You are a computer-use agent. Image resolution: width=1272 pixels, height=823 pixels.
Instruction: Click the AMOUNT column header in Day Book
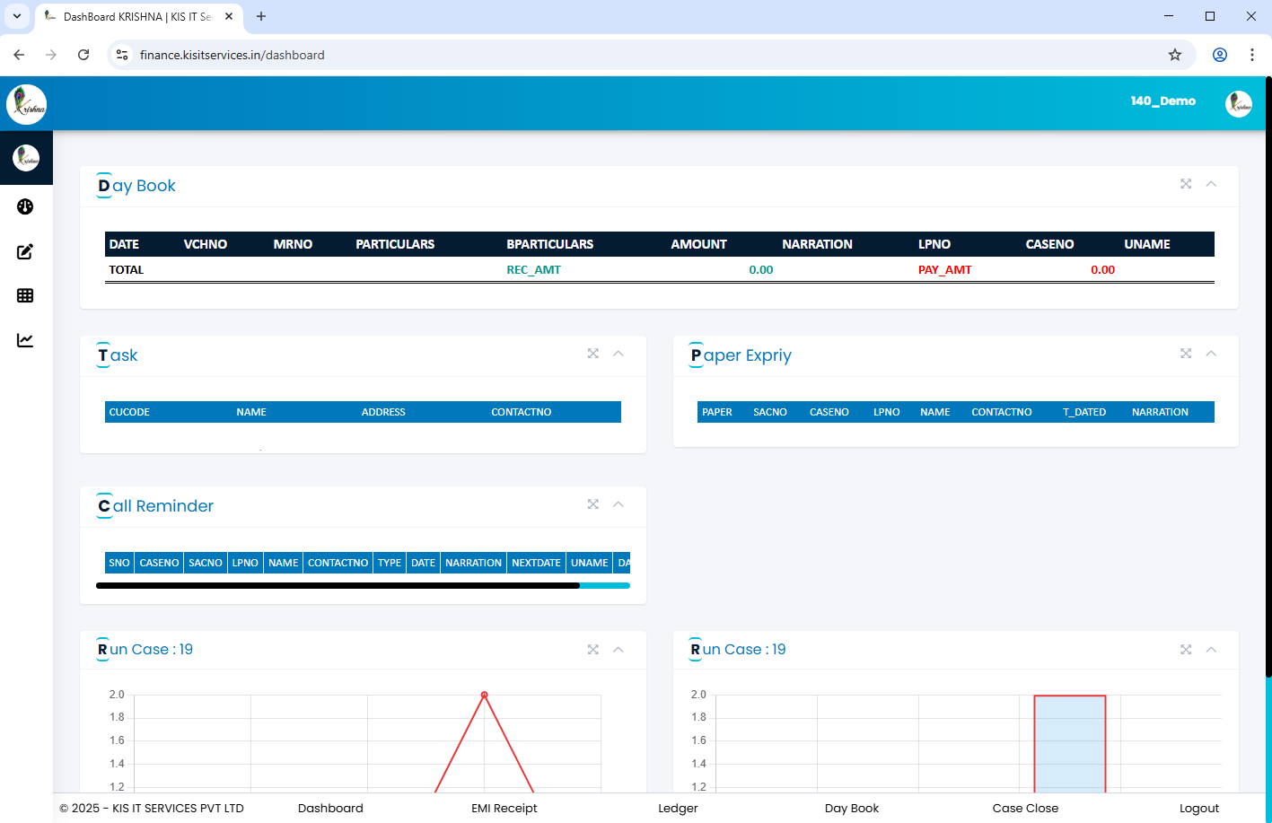(699, 244)
